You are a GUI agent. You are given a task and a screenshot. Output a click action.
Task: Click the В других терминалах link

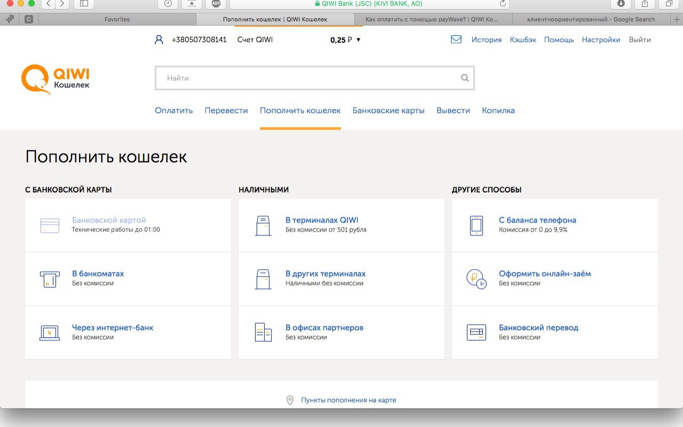pos(325,274)
